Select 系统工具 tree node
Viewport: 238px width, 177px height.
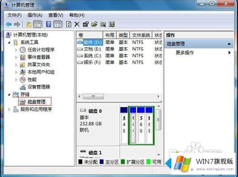point(30,42)
